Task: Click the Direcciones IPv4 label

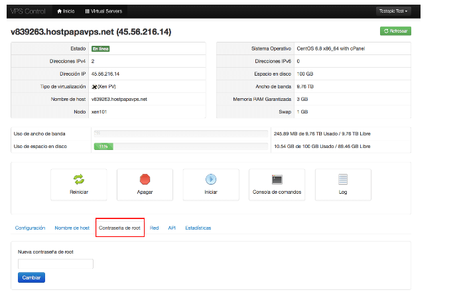Action: [68, 61]
